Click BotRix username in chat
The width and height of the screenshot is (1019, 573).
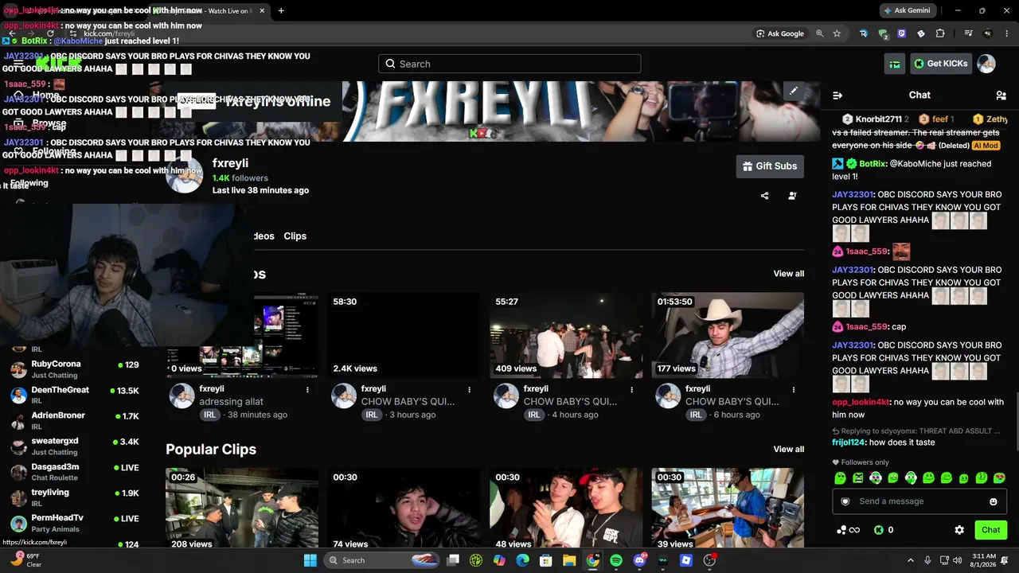(873, 164)
